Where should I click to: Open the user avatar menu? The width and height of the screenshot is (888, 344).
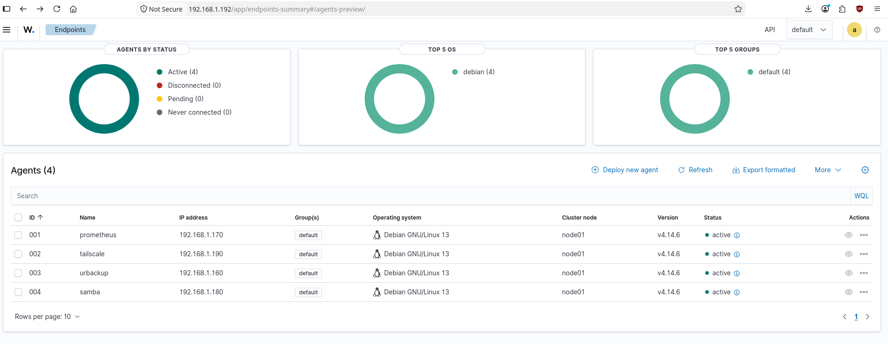(x=855, y=30)
